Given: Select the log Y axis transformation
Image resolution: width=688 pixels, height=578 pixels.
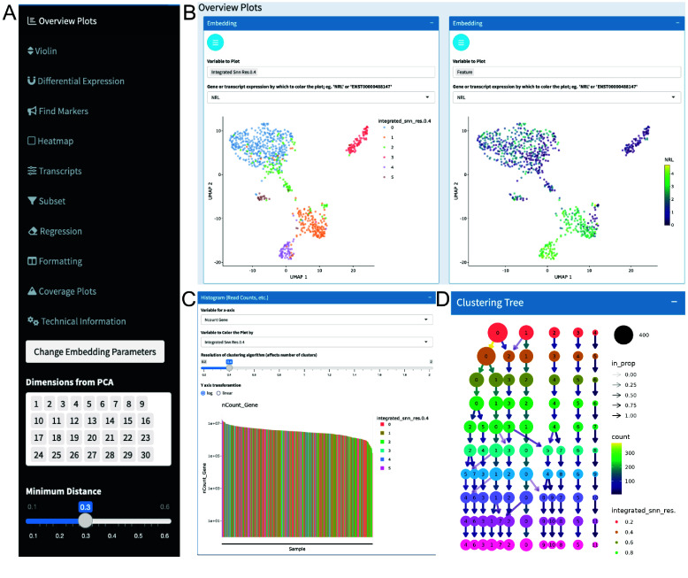Looking at the screenshot, I should pyautogui.click(x=204, y=393).
